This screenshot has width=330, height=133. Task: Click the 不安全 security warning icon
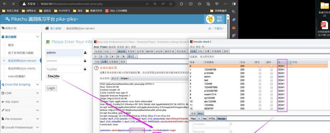click(24, 4)
